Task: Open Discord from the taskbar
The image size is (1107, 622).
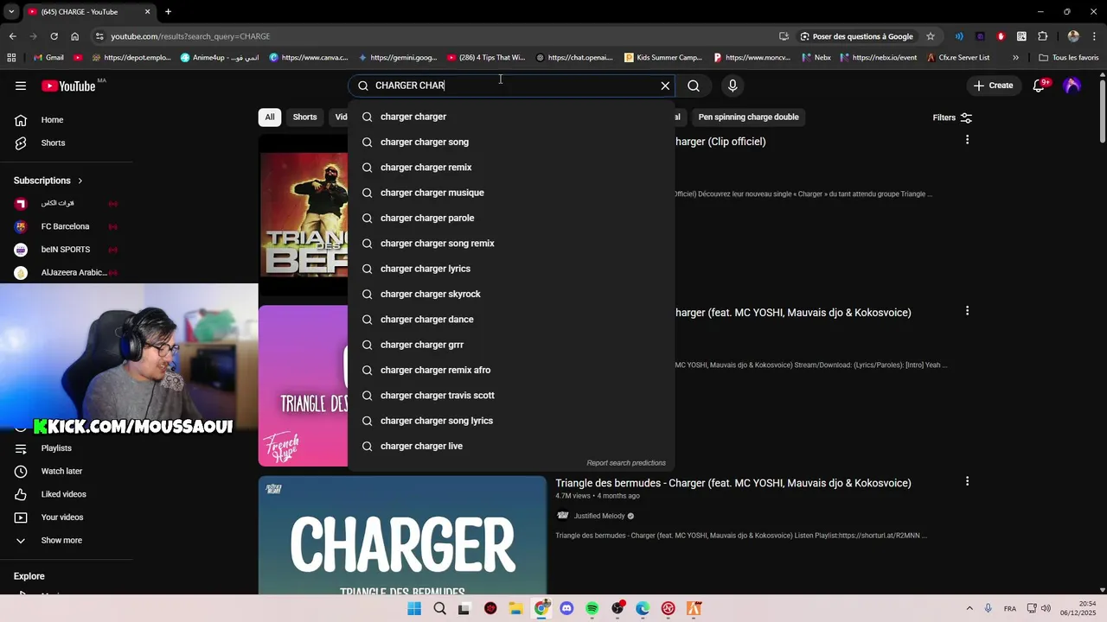Action: point(566,609)
